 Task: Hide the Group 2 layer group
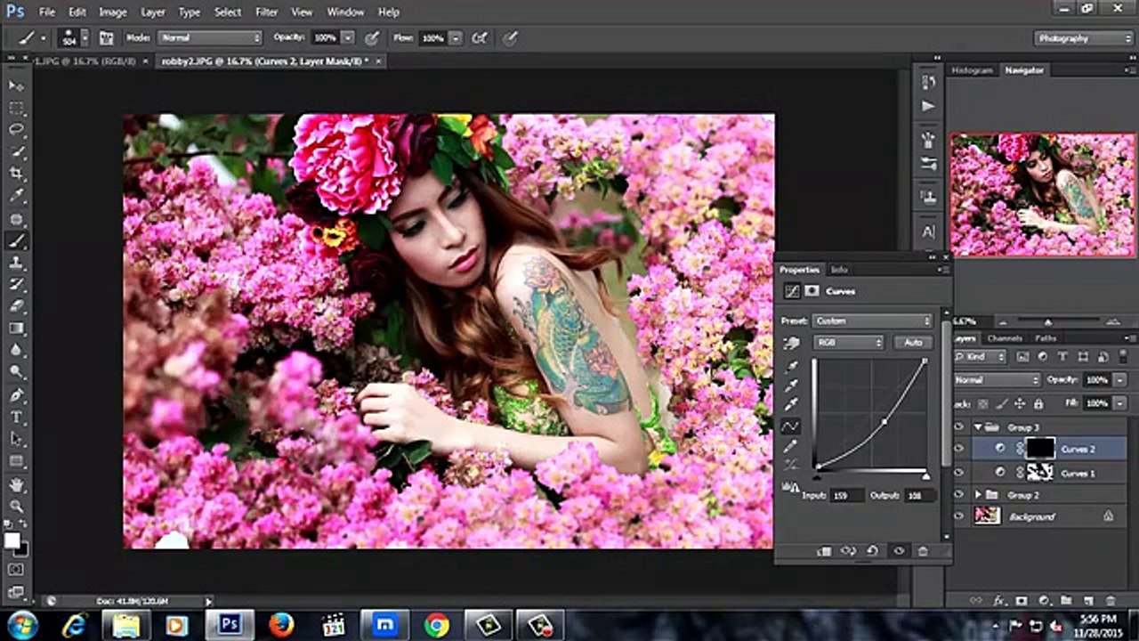[x=958, y=494]
